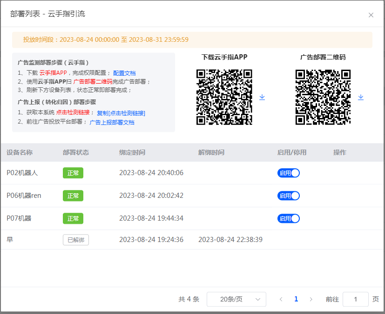Toggle 启用 switch for P02机器人
Screen dimensions: 385x314
coord(288,173)
